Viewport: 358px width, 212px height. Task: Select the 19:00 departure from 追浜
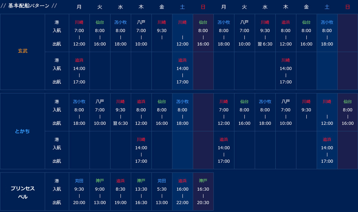click(120, 203)
